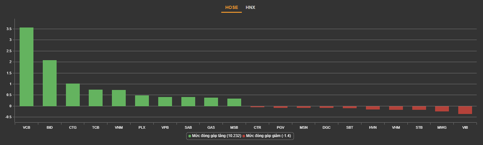Screen dimensions: 483x145
Task: Select the red STB bar
Action: [x=419, y=108]
